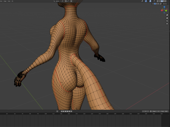The height and width of the screenshot is (127, 170).
Task: Switch viewport to Wireframe shading
Action: pos(160,1)
